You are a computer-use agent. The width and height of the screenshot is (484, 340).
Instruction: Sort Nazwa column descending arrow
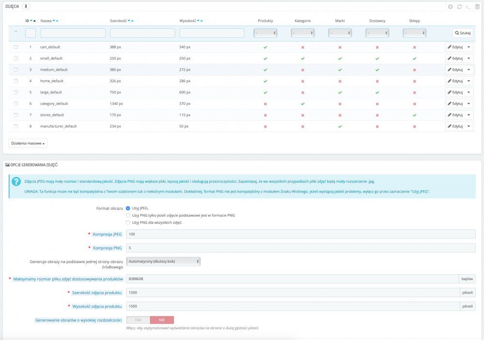tap(54, 21)
